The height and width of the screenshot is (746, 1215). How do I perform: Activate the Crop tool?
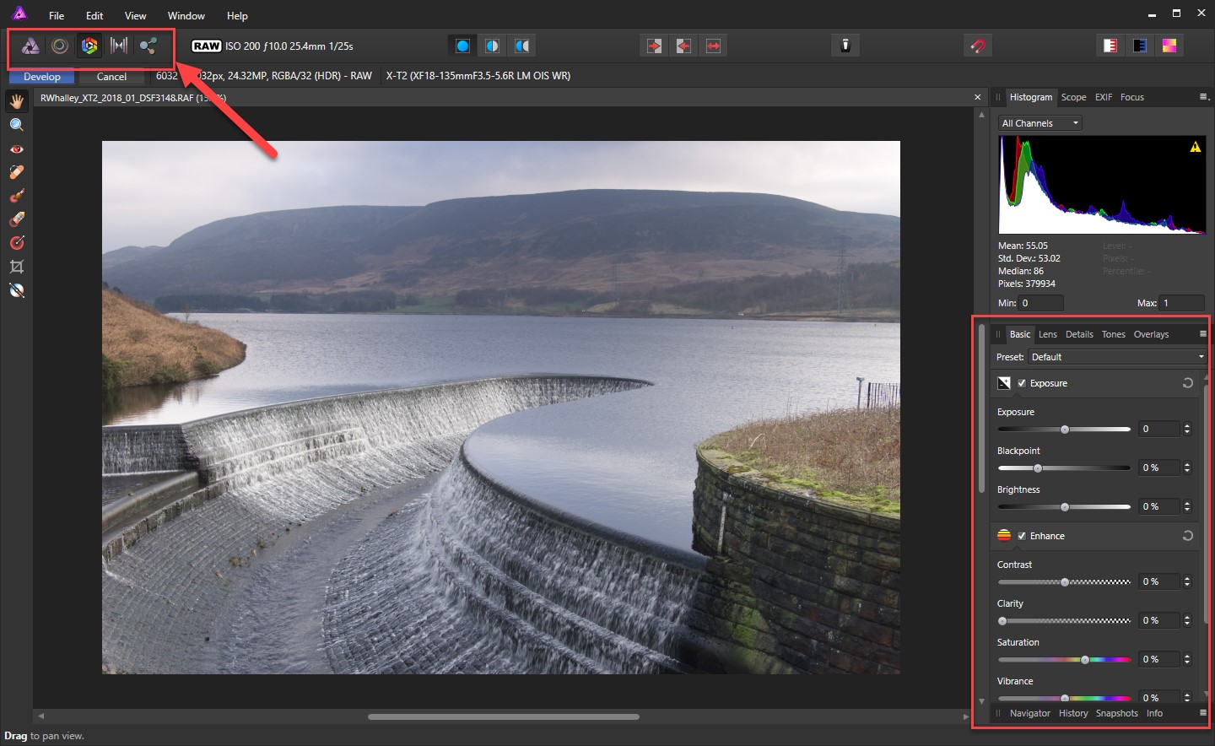point(16,267)
